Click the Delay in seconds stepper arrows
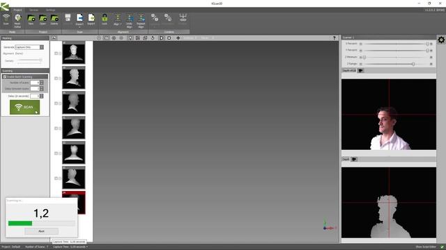 [42, 96]
